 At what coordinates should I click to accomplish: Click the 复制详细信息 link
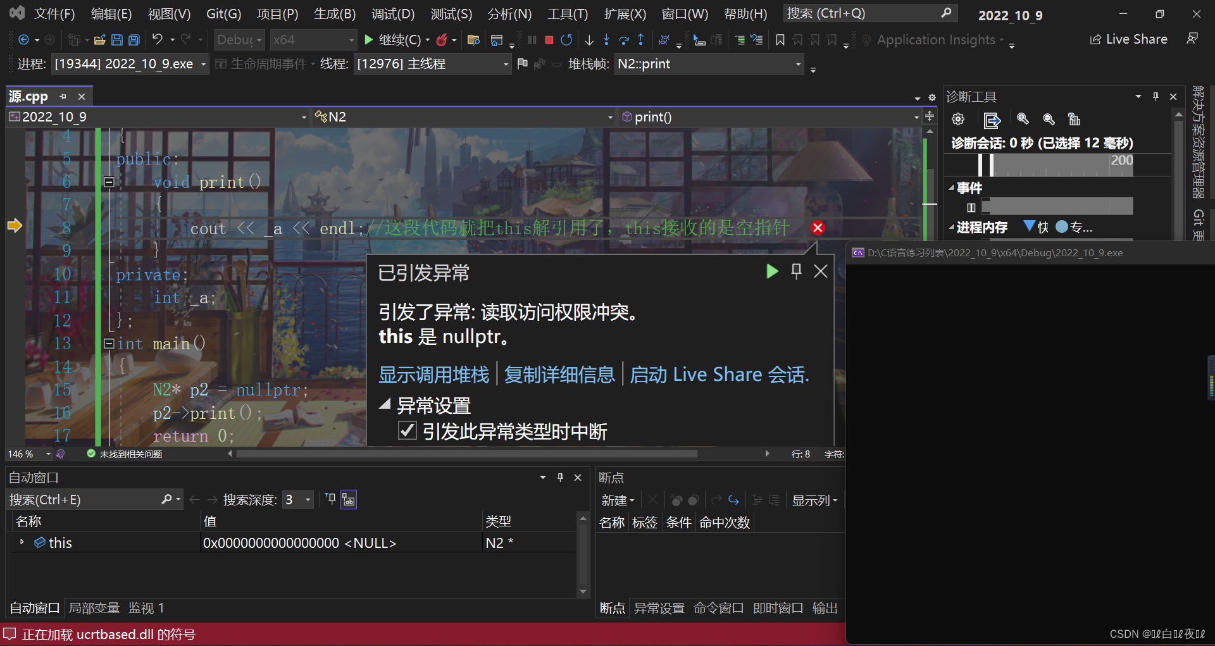[x=559, y=375]
